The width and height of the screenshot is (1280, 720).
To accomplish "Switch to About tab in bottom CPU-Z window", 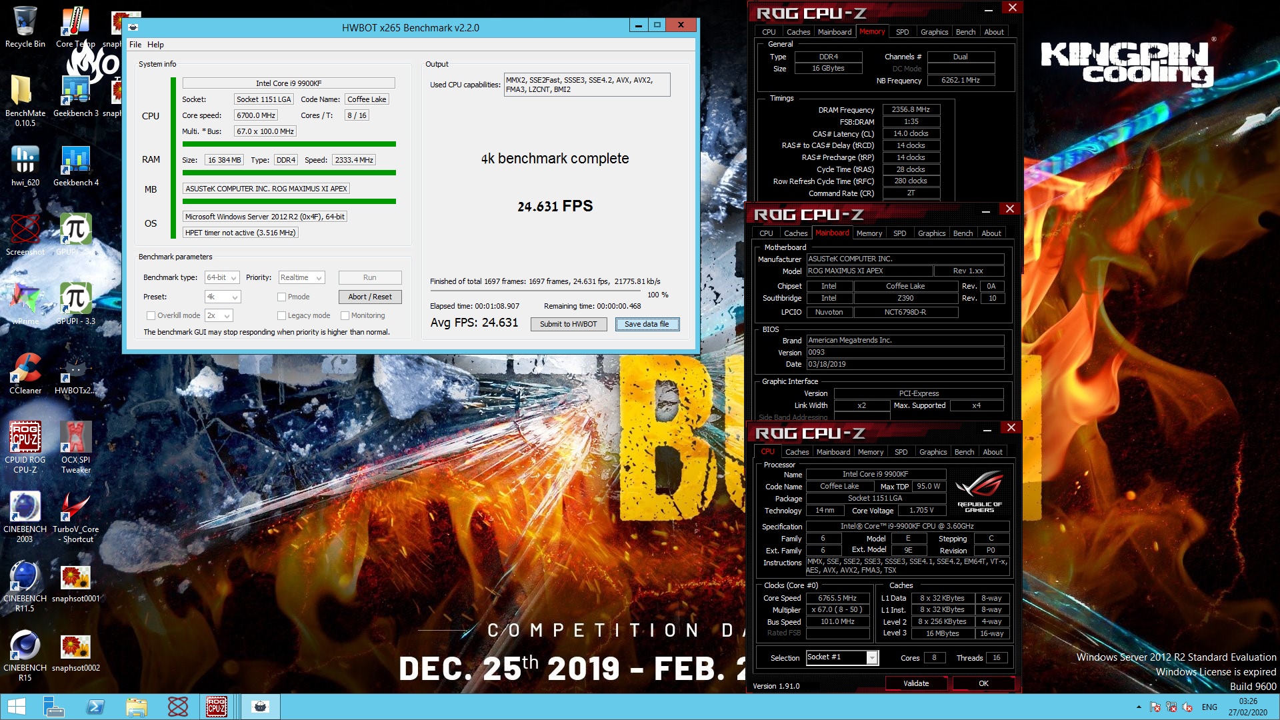I will (993, 452).
